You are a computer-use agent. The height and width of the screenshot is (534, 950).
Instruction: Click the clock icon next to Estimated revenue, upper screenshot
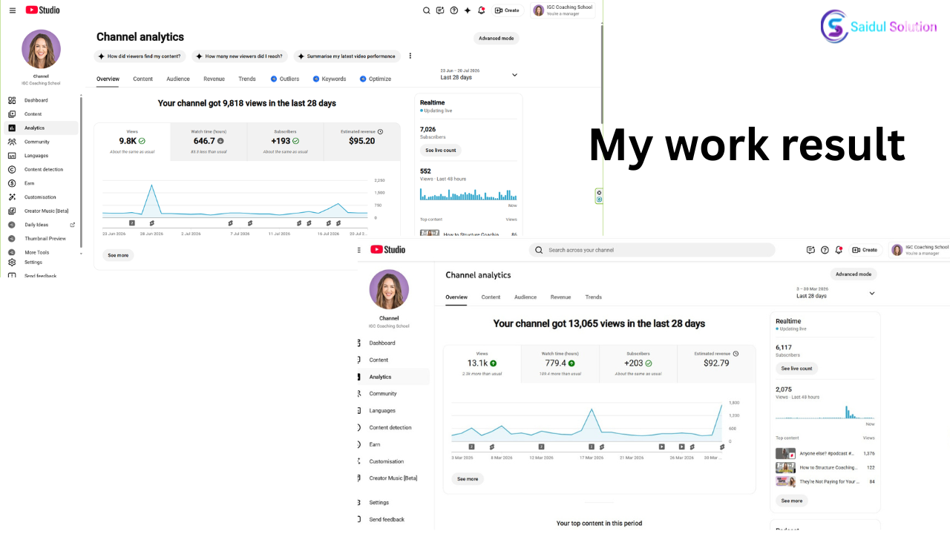[380, 131]
